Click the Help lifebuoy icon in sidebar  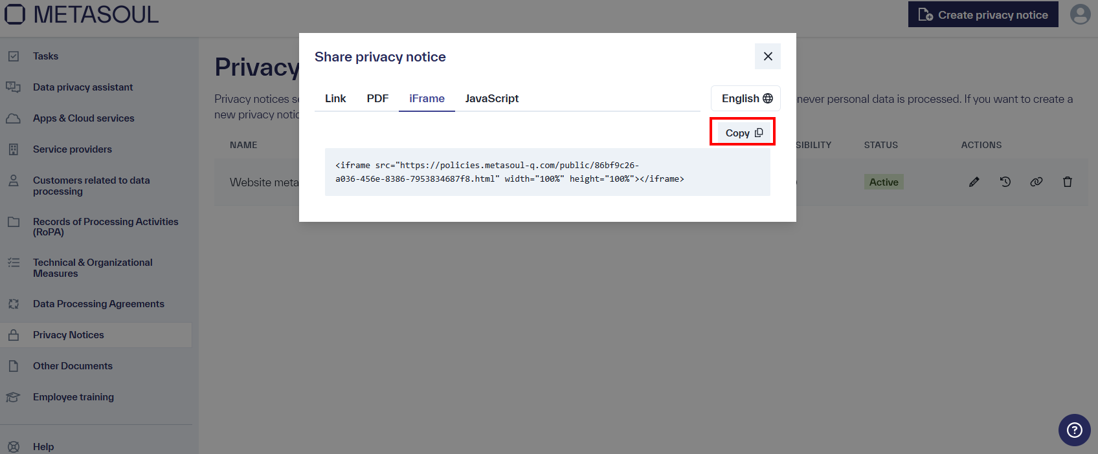pos(14,447)
